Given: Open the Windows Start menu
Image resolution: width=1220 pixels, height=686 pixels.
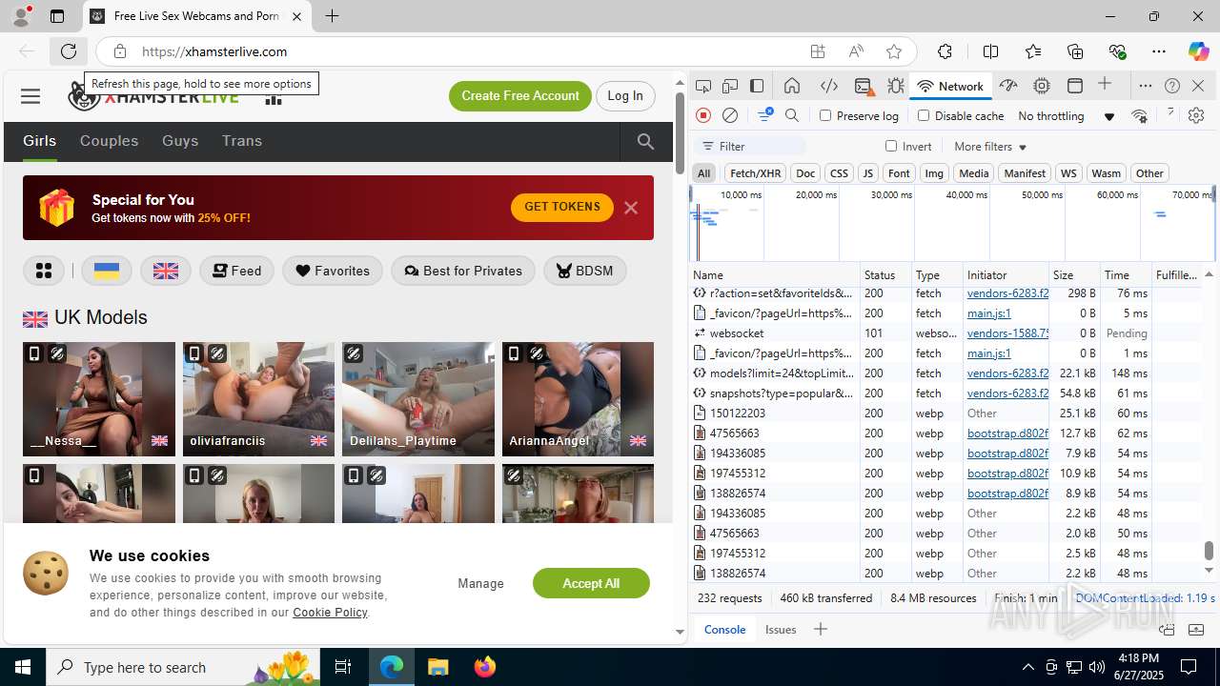Looking at the screenshot, I should point(23,667).
